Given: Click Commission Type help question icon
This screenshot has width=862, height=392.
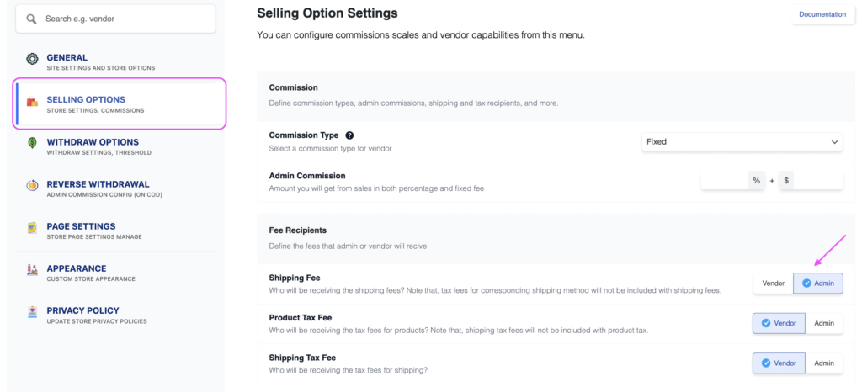Looking at the screenshot, I should (349, 135).
